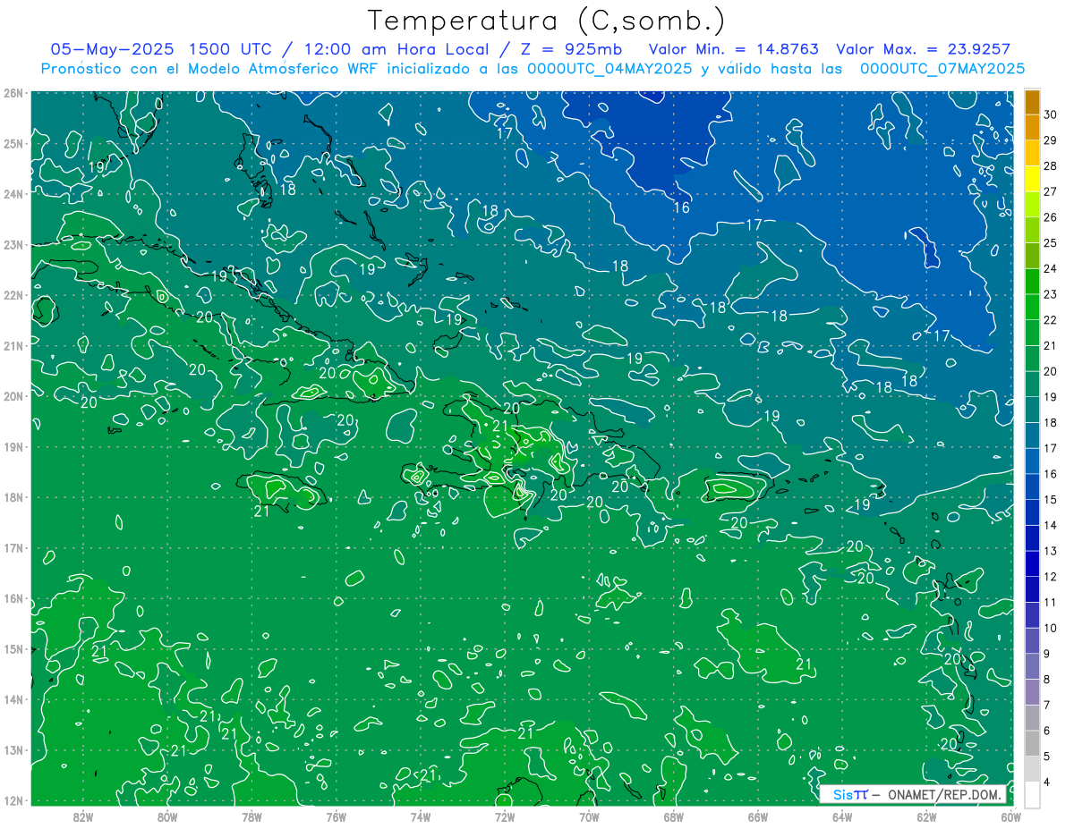Click the '12:00 am Hora Local' text
1074x829 pixels.
coord(398,49)
